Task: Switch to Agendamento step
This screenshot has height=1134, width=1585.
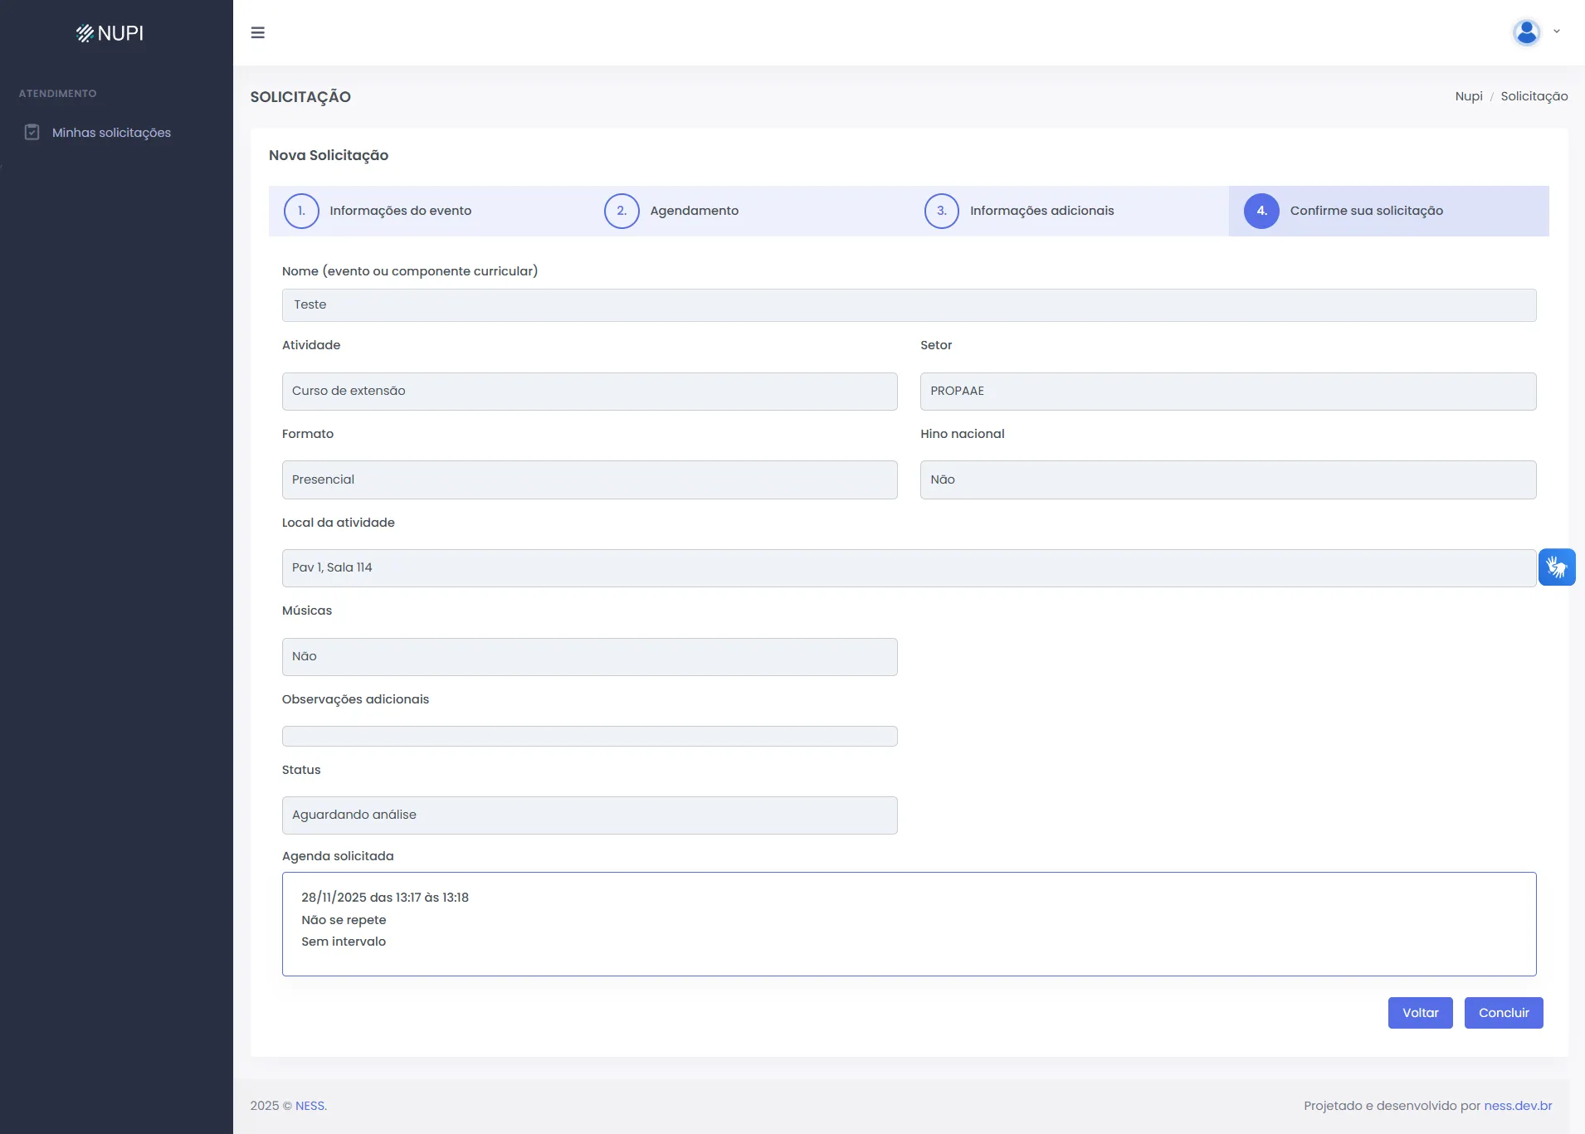Action: 694,211
